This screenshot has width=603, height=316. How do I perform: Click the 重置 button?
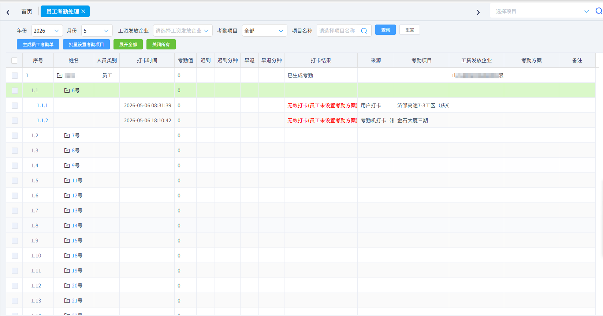410,30
